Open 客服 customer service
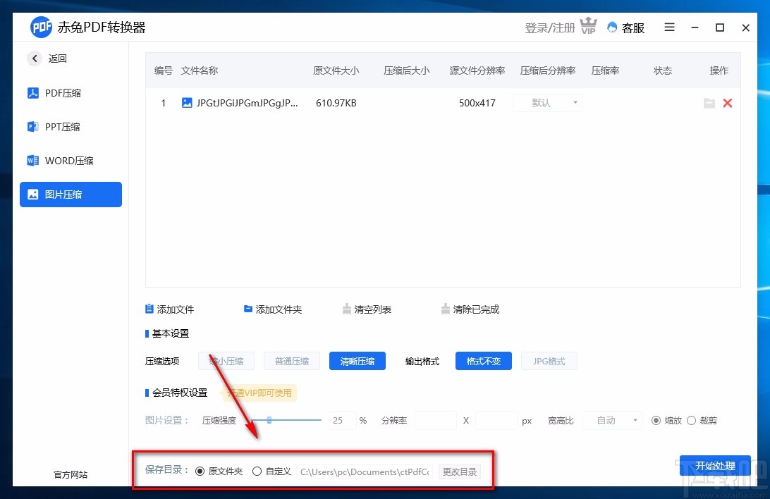This screenshot has width=770, height=499. pyautogui.click(x=625, y=27)
